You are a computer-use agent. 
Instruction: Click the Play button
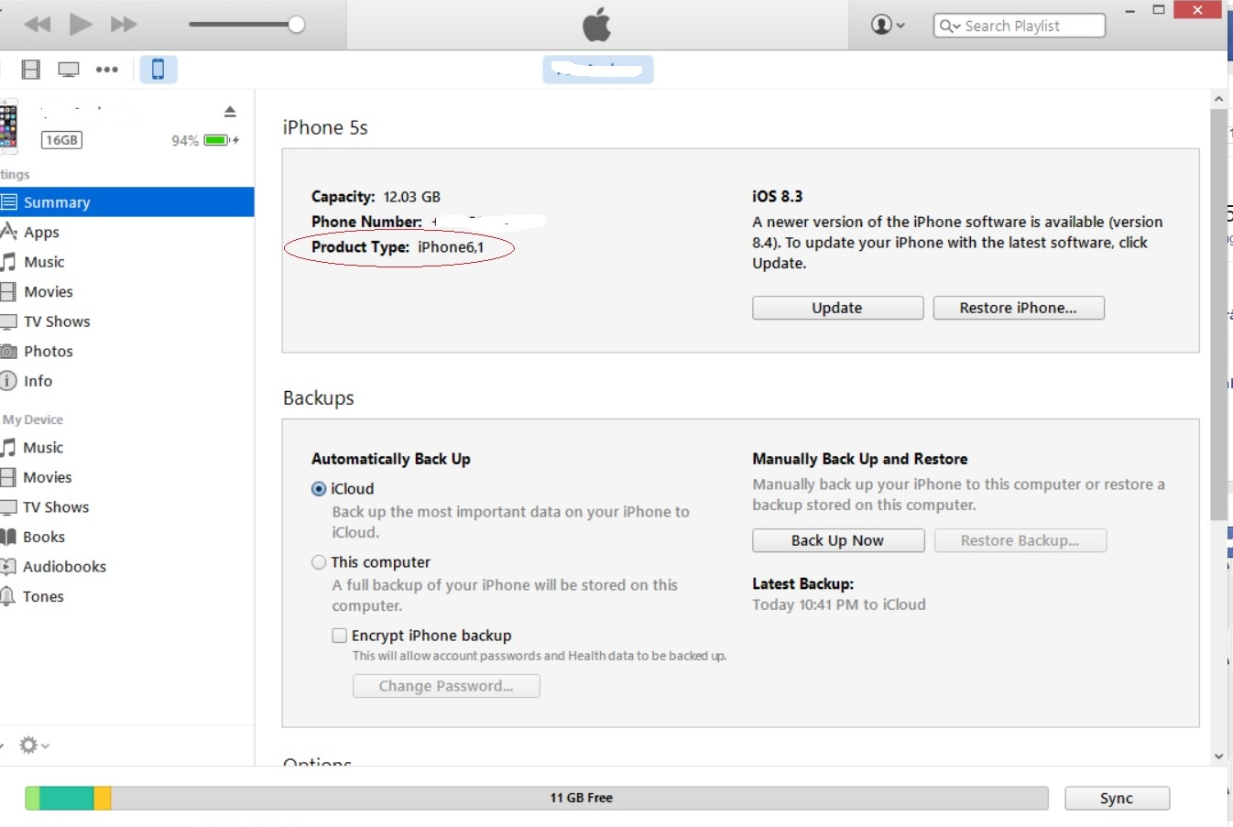[x=81, y=24]
